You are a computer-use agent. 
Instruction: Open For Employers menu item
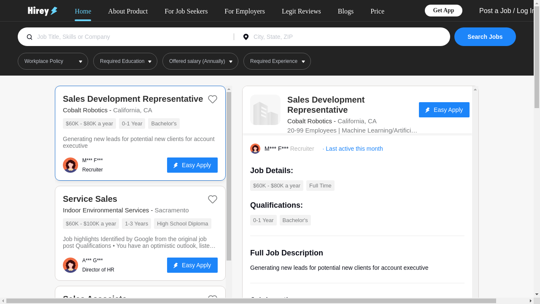point(245,11)
